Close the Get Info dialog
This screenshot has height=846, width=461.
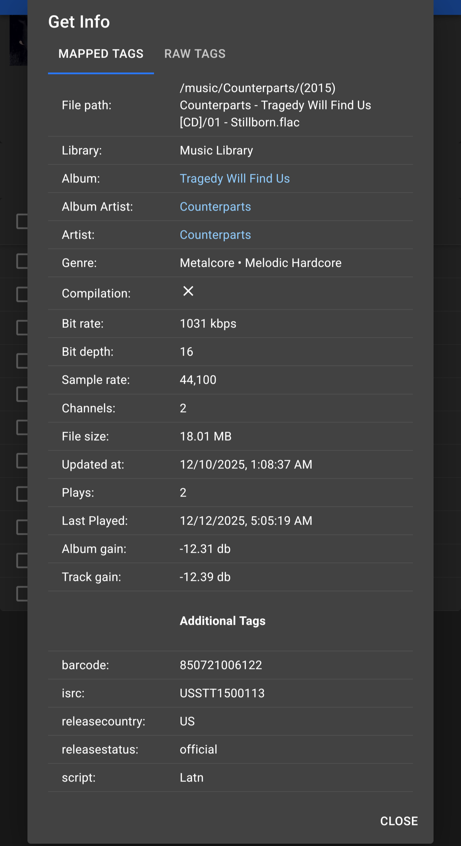[x=399, y=821]
